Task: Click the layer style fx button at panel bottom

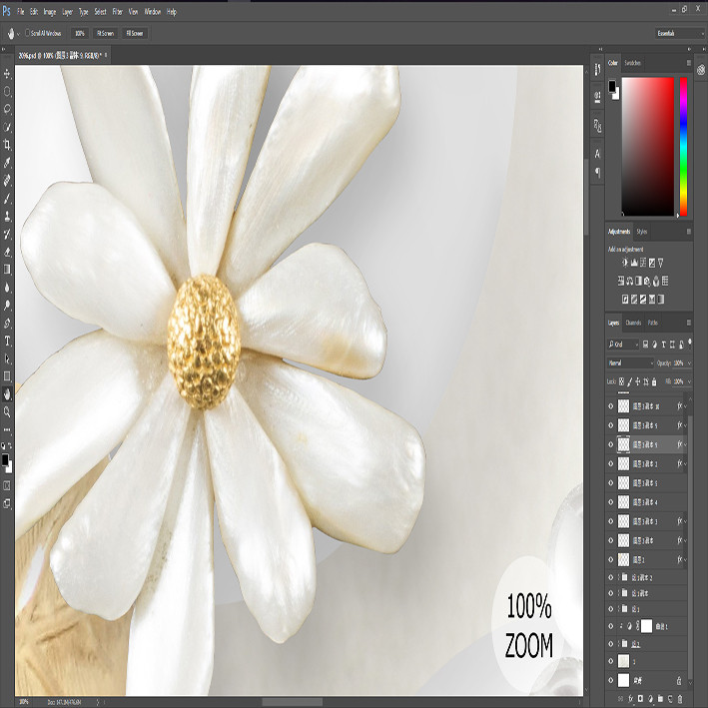Action: (631, 699)
